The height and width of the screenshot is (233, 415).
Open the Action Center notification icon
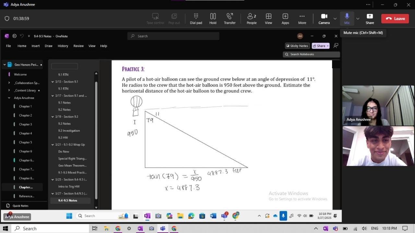coord(405,228)
